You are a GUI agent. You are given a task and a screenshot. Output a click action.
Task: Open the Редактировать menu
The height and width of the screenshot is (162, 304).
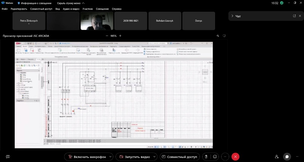[19, 9]
